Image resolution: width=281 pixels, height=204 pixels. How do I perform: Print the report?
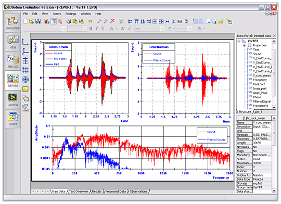(x=69, y=21)
